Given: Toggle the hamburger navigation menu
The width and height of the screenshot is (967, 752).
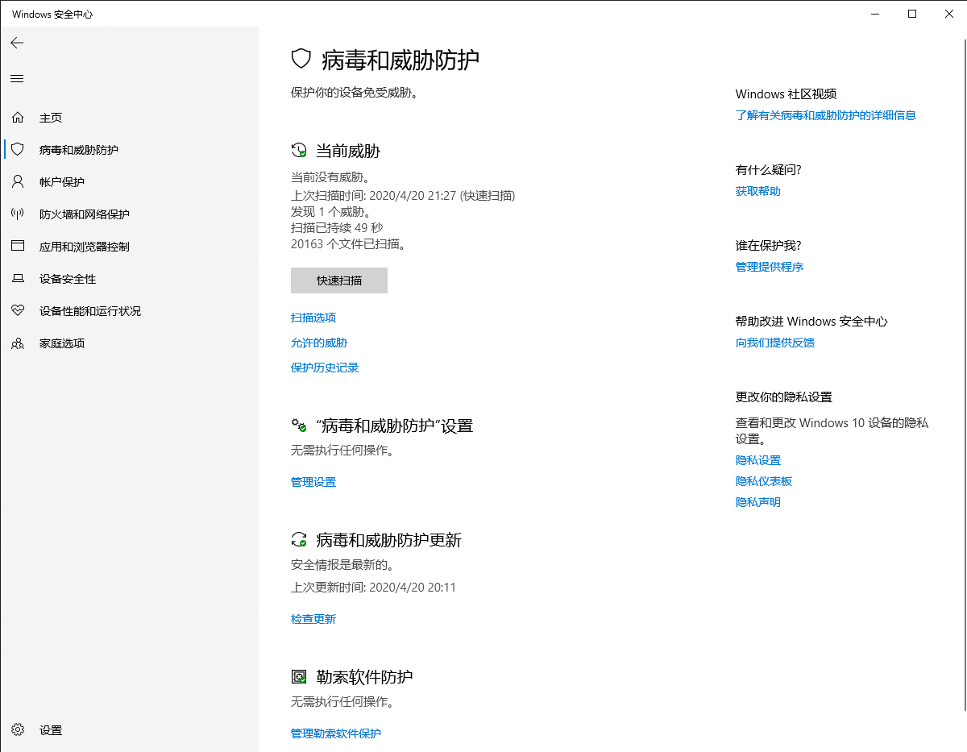Looking at the screenshot, I should (17, 78).
